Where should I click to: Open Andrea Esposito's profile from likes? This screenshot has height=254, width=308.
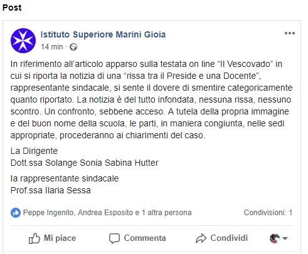pos(105,213)
